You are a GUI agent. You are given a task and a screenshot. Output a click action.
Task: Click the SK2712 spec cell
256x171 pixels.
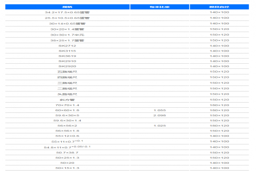point(67,46)
